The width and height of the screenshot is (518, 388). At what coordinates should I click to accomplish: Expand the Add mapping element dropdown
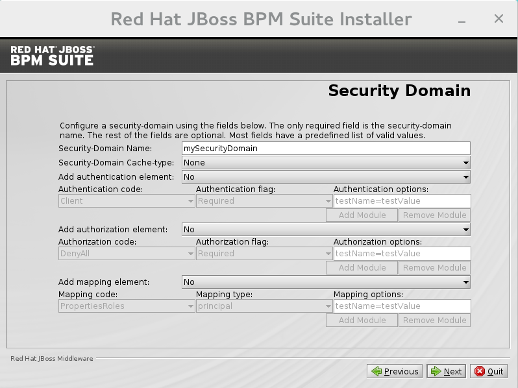pyautogui.click(x=325, y=282)
